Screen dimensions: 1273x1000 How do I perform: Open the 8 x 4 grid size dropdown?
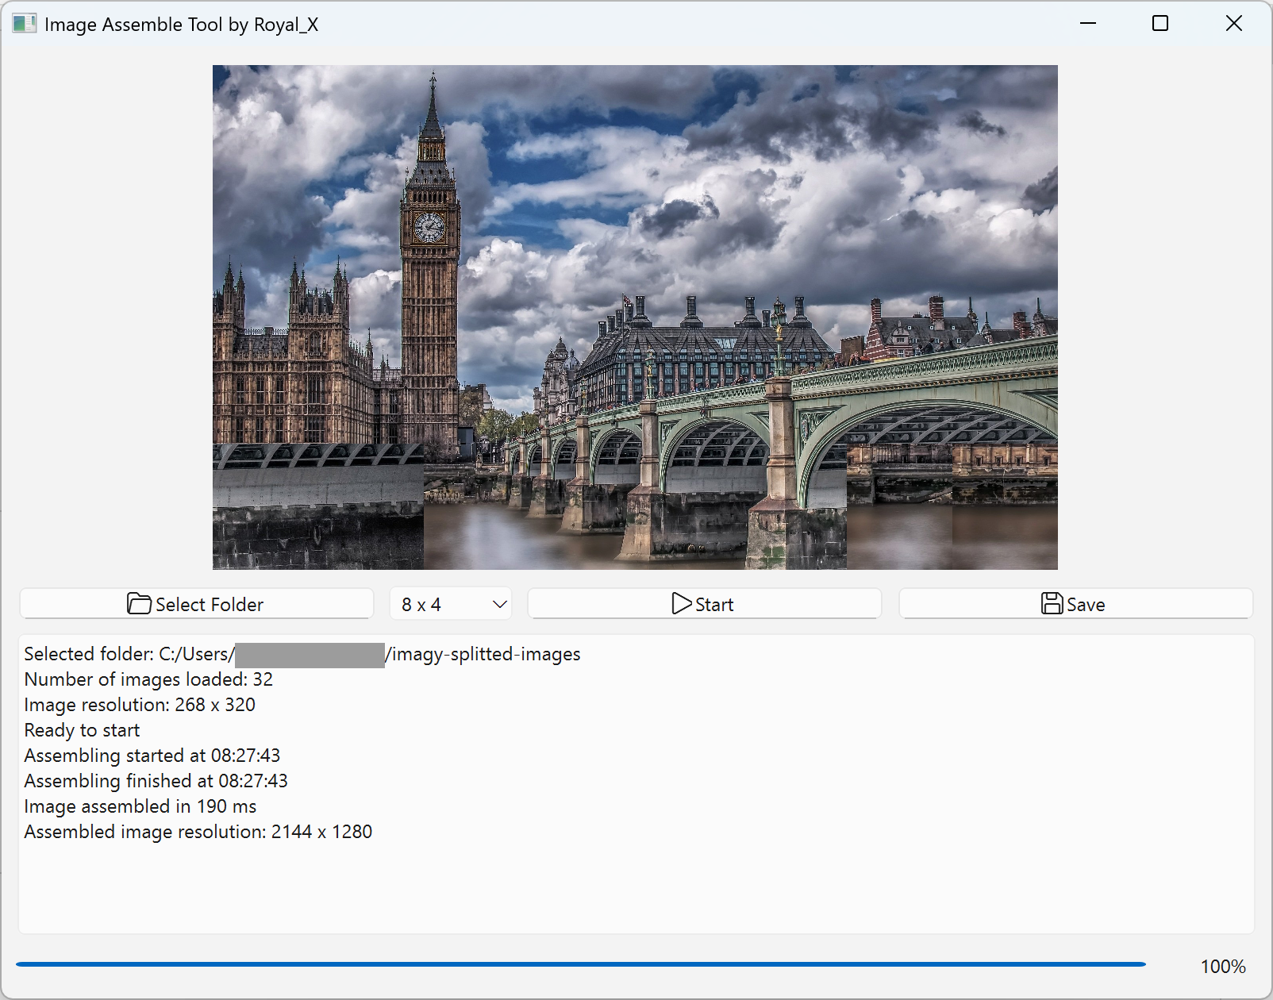click(x=450, y=603)
